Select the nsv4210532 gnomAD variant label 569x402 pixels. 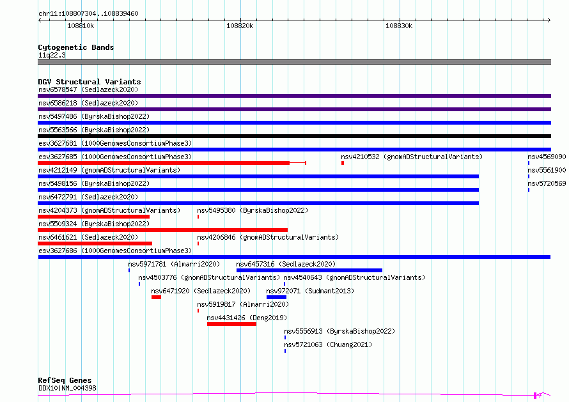[x=412, y=157]
